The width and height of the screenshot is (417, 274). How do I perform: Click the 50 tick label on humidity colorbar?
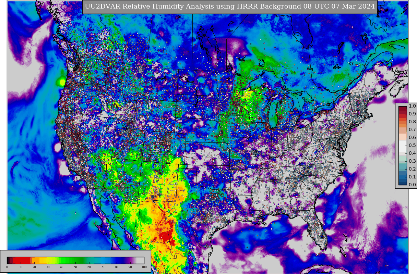75,267
